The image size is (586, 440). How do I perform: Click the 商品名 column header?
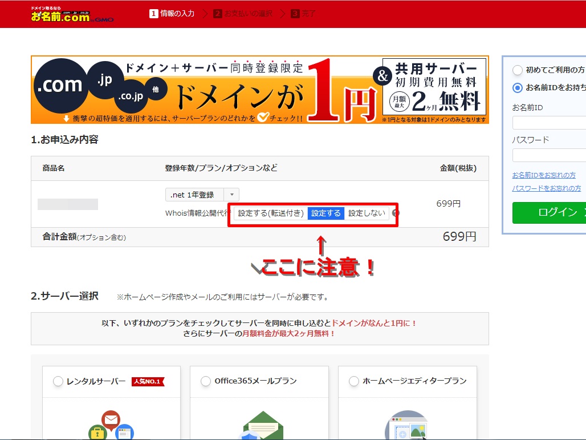coord(54,168)
